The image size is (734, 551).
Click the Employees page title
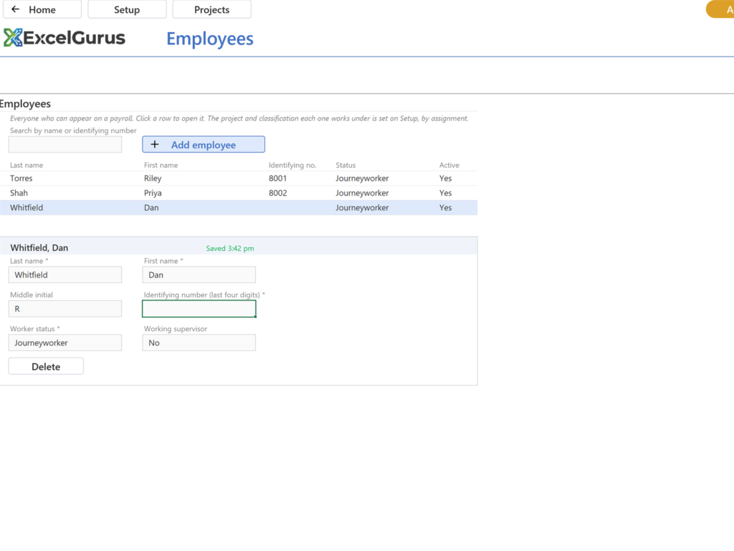[x=210, y=39]
